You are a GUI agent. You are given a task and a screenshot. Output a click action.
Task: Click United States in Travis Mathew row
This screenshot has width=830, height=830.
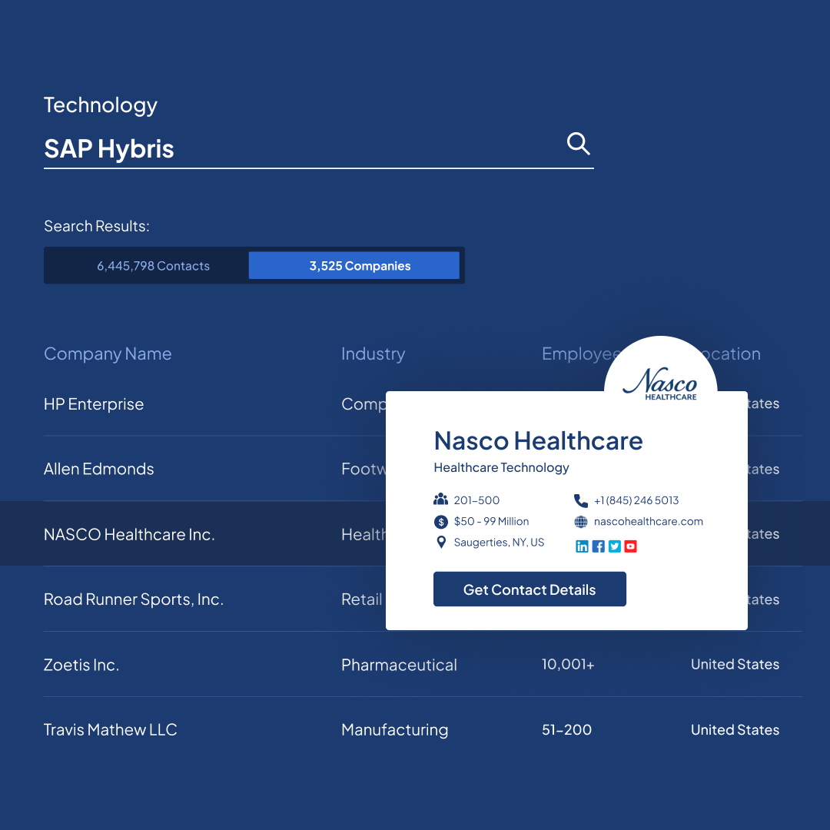tap(735, 730)
